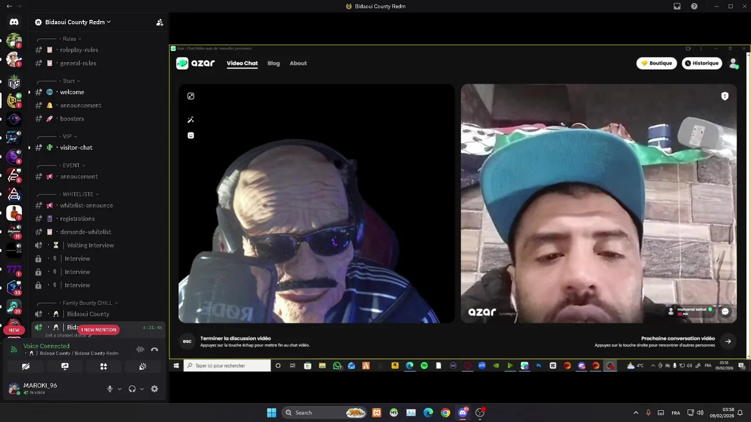The width and height of the screenshot is (751, 422).
Task: Open Google Chrome from Windows 11 taskbar
Action: (x=445, y=413)
